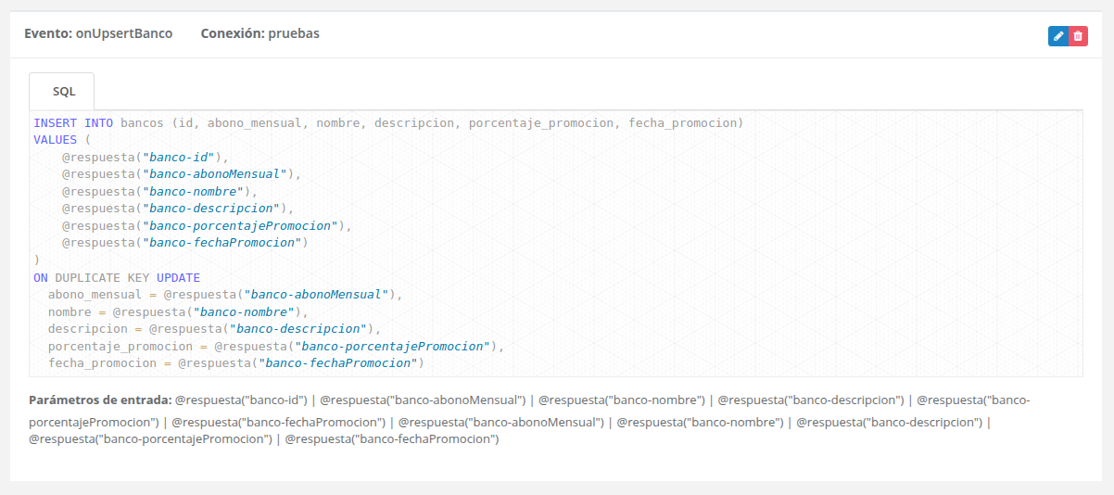Image resolution: width=1114 pixels, height=495 pixels.
Task: Click the 'nombre =' assignment line
Action: [x=178, y=311]
